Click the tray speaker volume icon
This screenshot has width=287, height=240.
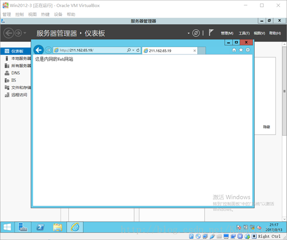click(259, 228)
